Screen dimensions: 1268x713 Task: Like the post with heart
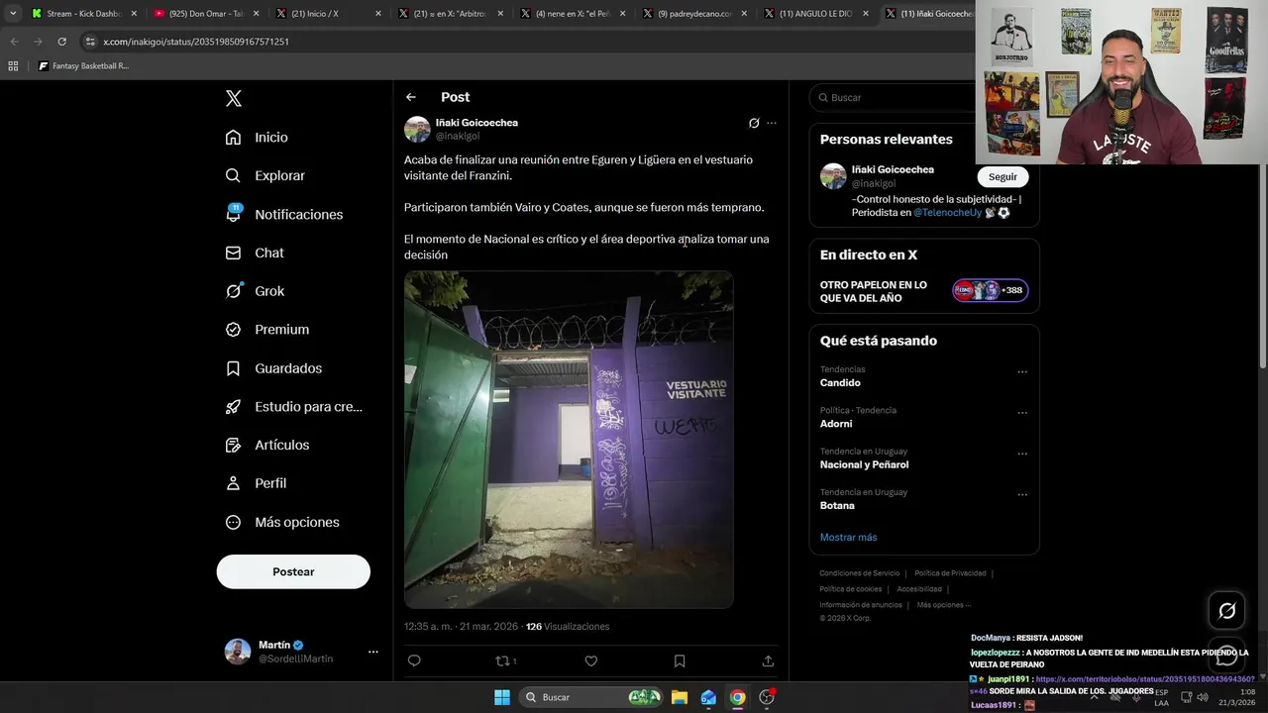pyautogui.click(x=591, y=662)
